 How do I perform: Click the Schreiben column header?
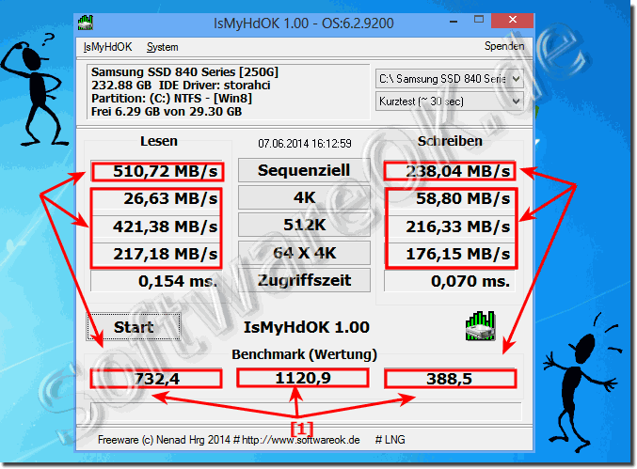coord(450,141)
